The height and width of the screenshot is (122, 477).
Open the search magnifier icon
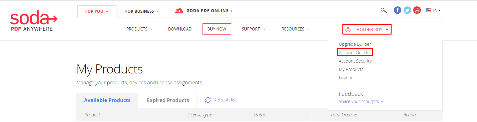[383, 10]
